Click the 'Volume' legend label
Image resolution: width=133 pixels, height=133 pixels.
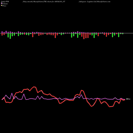click(x=5, y=4)
